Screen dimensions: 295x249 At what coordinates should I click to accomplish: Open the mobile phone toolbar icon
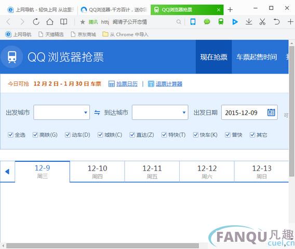coord(193,22)
